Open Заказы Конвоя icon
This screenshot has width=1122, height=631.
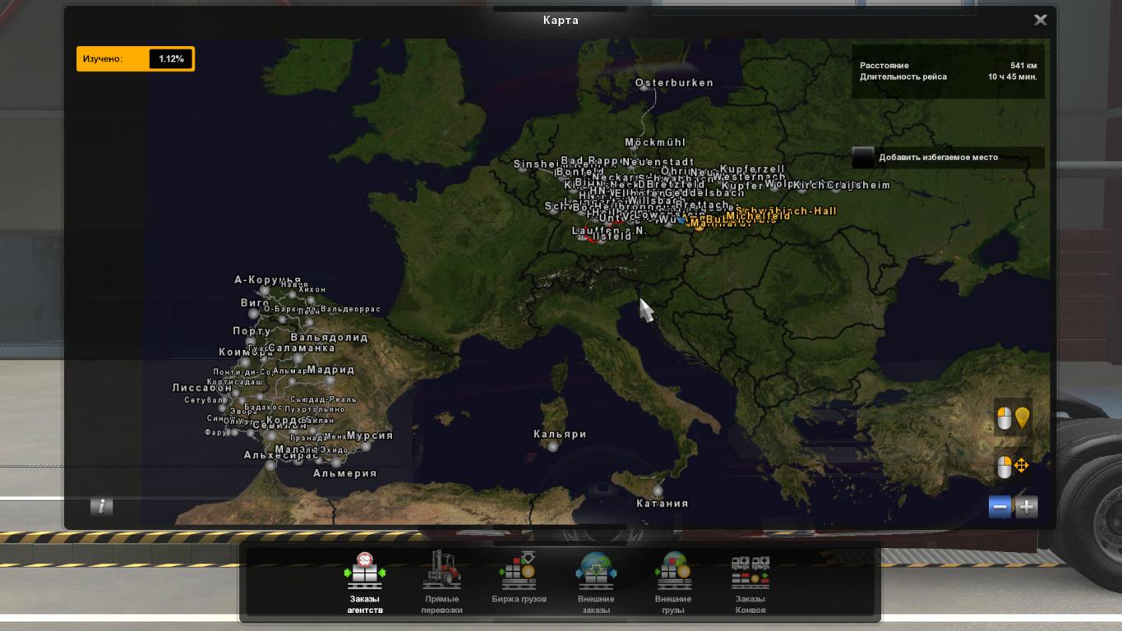point(750,571)
